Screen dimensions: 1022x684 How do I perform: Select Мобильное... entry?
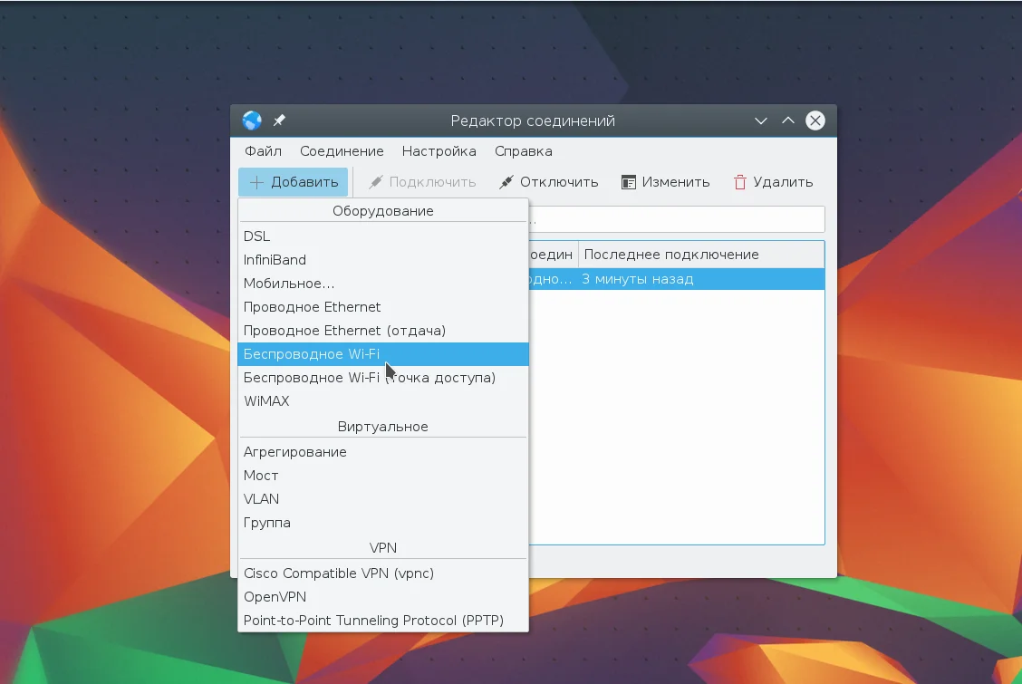pyautogui.click(x=383, y=284)
